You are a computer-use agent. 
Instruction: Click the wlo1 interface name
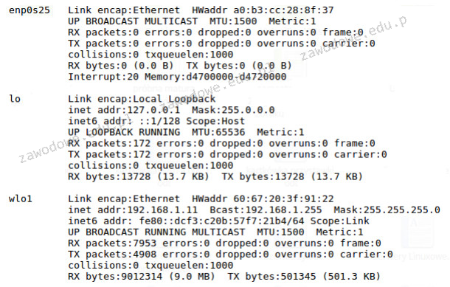(21, 199)
